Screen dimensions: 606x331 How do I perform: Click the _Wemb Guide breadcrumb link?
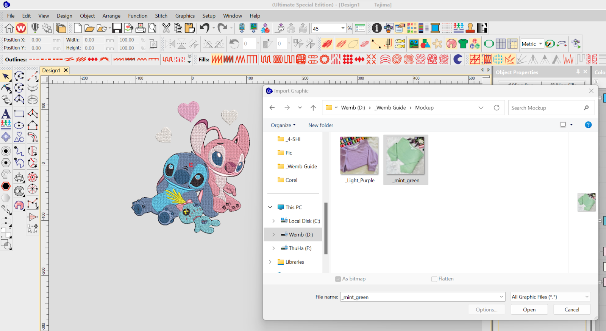pos(390,108)
